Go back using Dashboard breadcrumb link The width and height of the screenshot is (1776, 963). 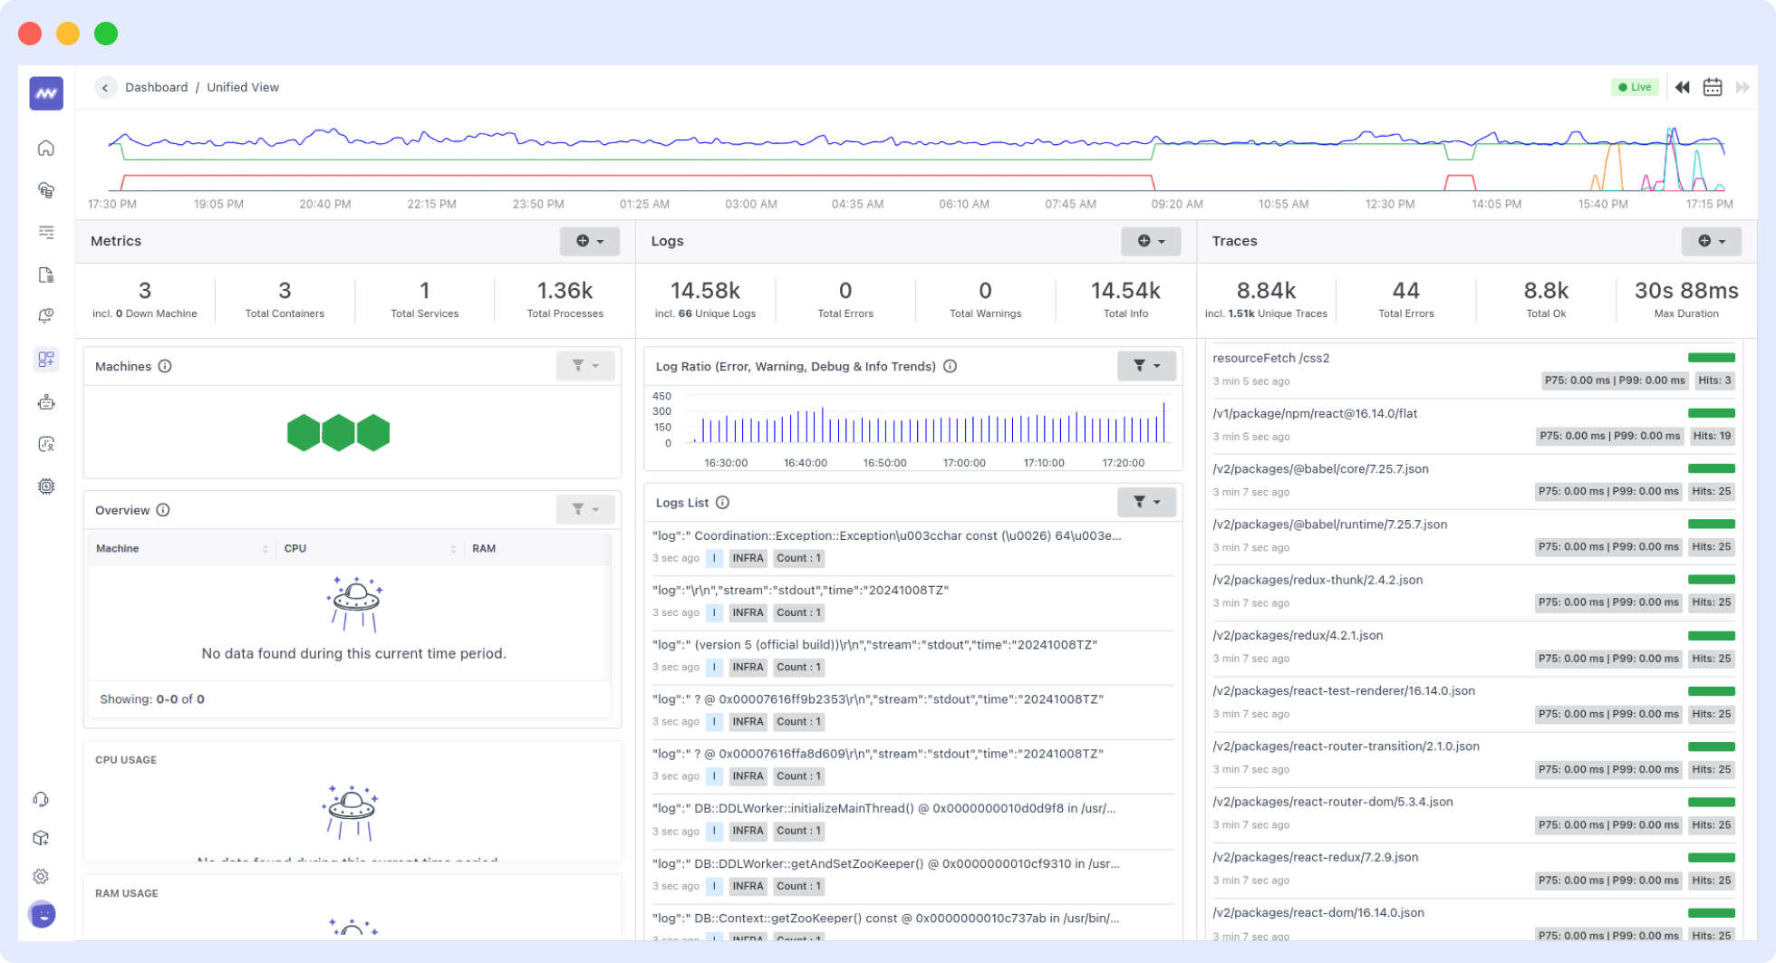156,87
